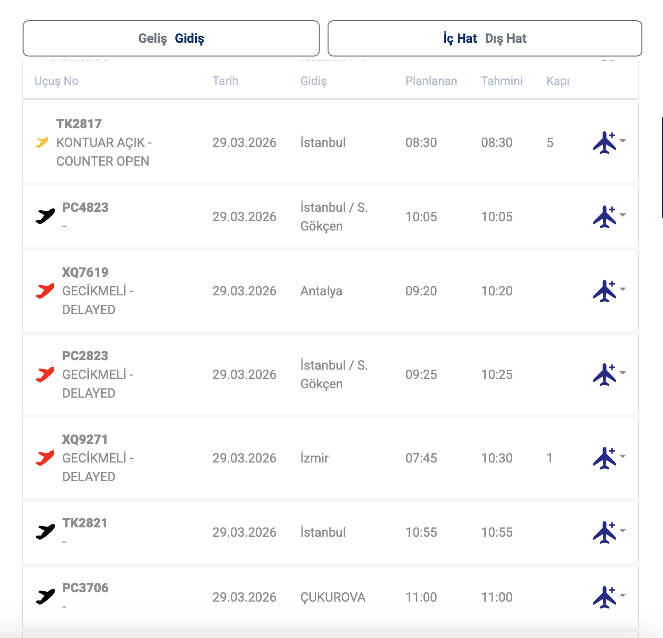Toggle to Dış Hat international flights
This screenshot has height=638, width=663.
click(505, 38)
